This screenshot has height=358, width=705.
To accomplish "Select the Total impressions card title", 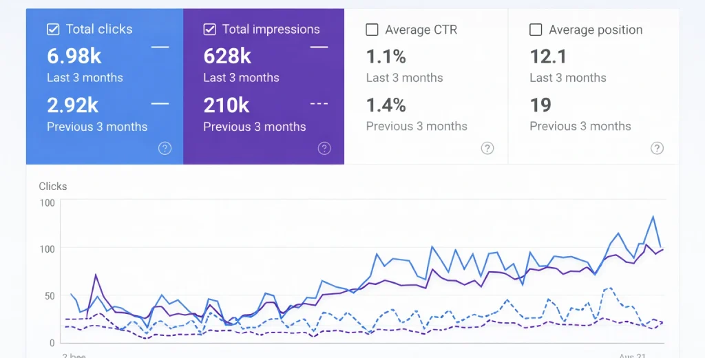I will click(x=271, y=30).
